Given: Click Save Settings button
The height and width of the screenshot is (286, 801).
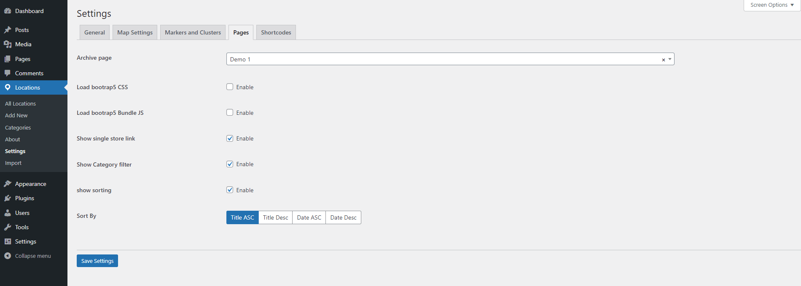Looking at the screenshot, I should [x=97, y=261].
